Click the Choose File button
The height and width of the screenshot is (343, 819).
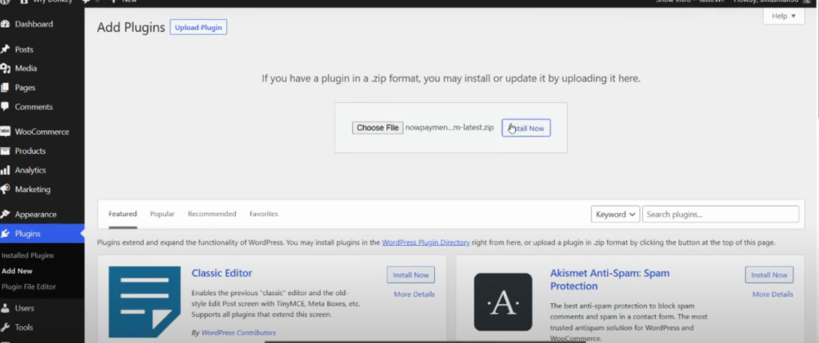click(x=378, y=128)
